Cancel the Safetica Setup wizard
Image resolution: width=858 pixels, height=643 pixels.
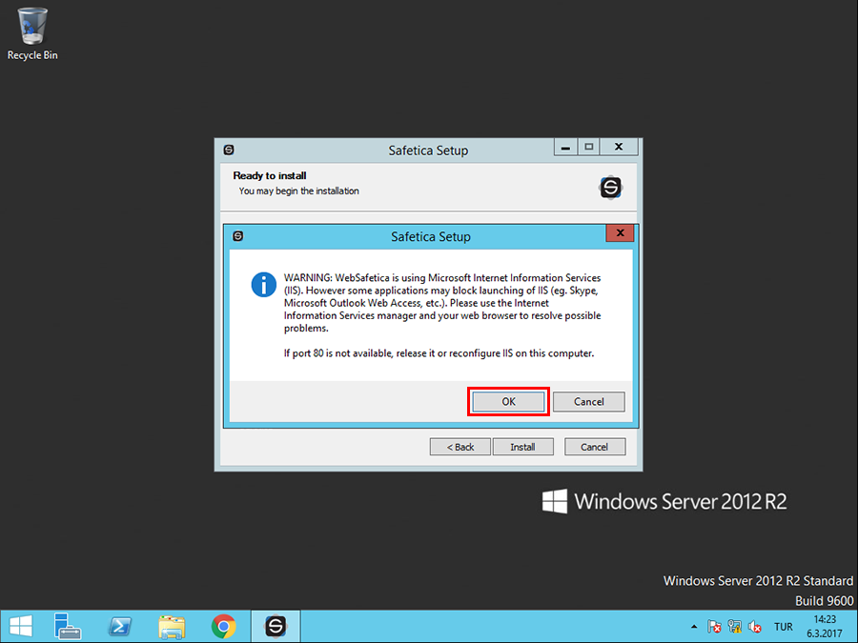click(594, 447)
